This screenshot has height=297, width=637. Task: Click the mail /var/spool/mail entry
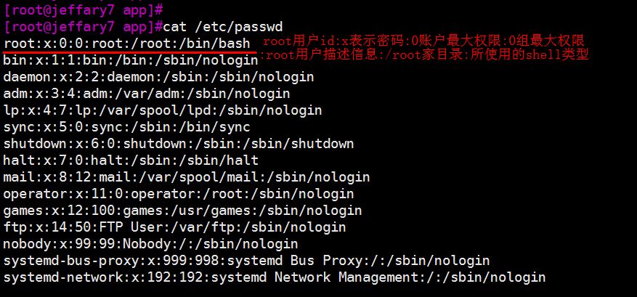pos(187,177)
